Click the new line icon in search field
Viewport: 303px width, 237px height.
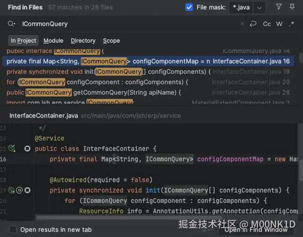click(x=253, y=24)
